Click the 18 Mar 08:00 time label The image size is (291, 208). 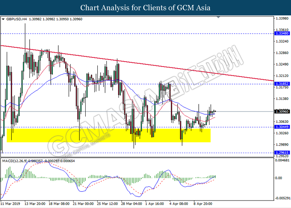[59, 204]
